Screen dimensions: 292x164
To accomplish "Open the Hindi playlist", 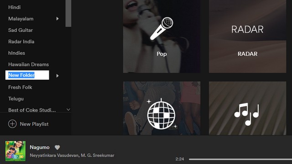I will [14, 7].
